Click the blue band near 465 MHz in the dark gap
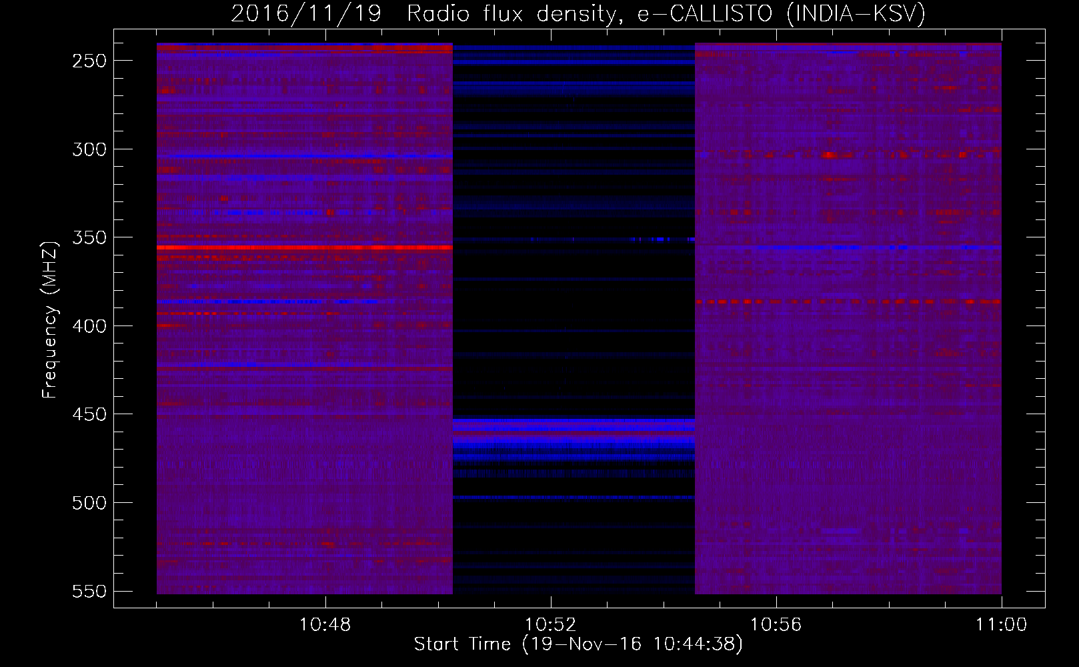This screenshot has height=667, width=1079. (574, 441)
